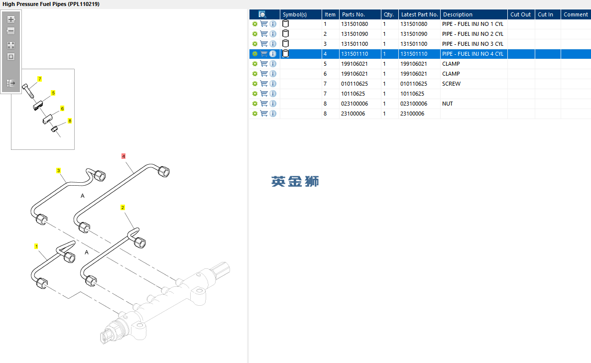The image size is (591, 363).
Task: Select PIPE - FUEL INJ NO 3 CYL description
Action: [x=473, y=44]
